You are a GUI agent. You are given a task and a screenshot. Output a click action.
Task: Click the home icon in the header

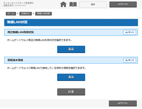(x=63, y=4)
